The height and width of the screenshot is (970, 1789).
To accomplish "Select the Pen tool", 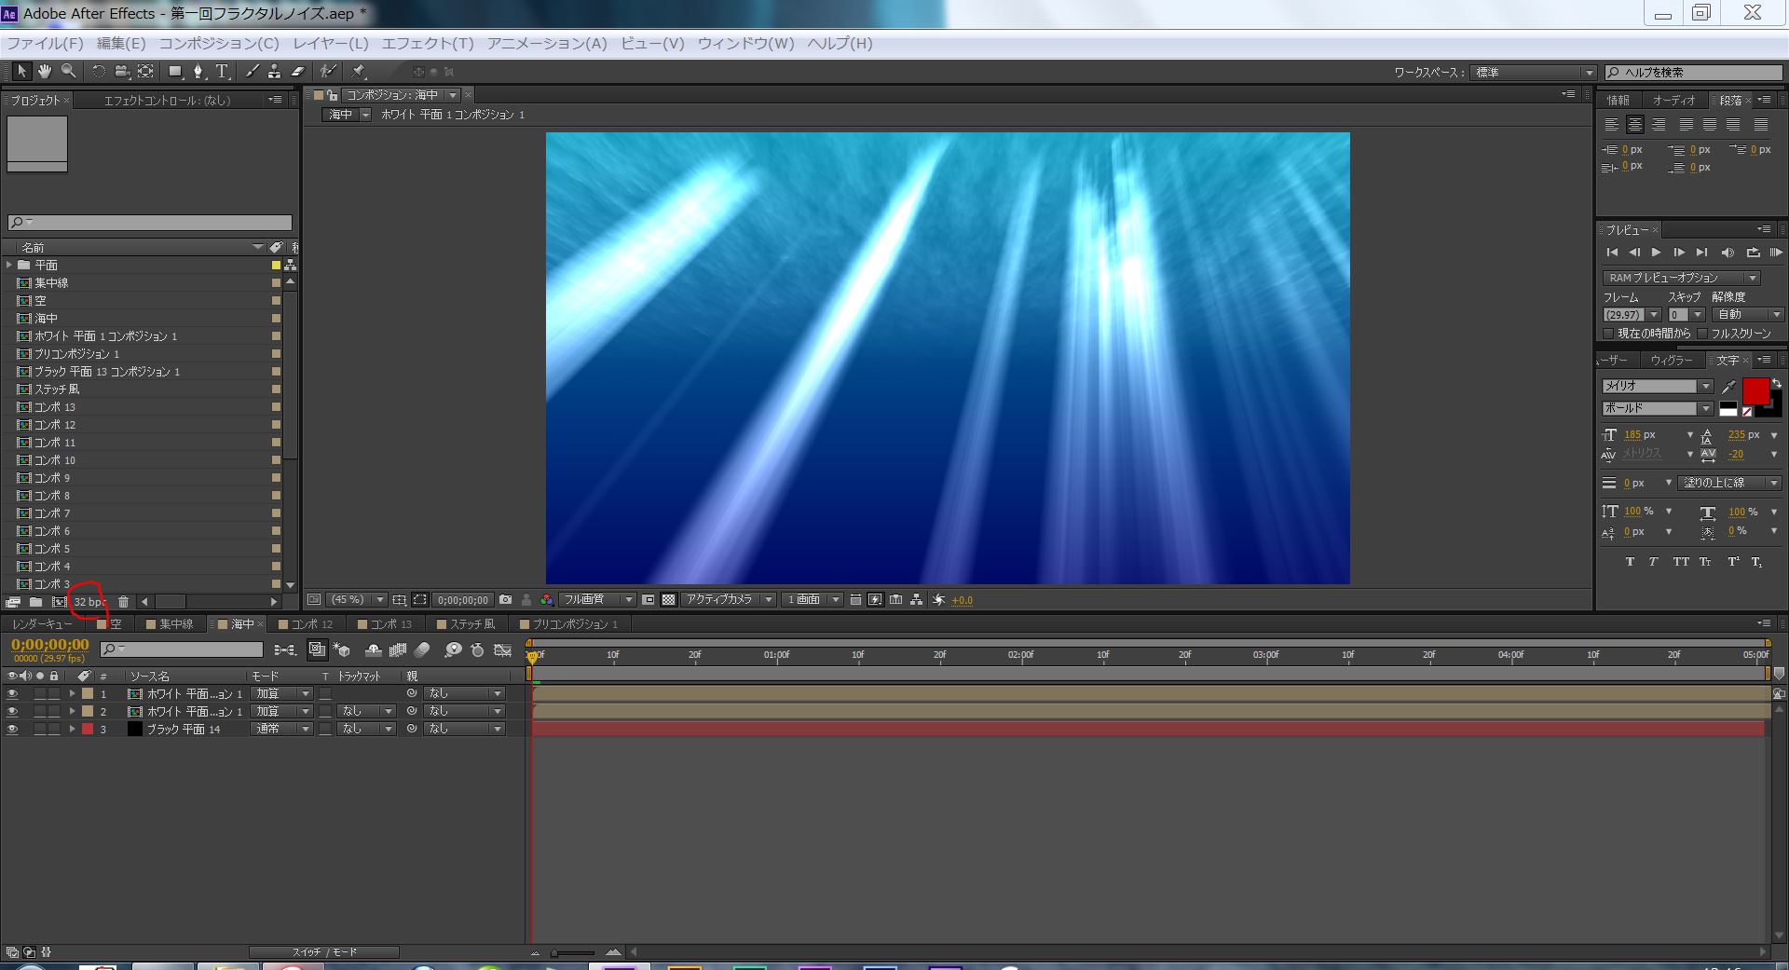I will (198, 72).
